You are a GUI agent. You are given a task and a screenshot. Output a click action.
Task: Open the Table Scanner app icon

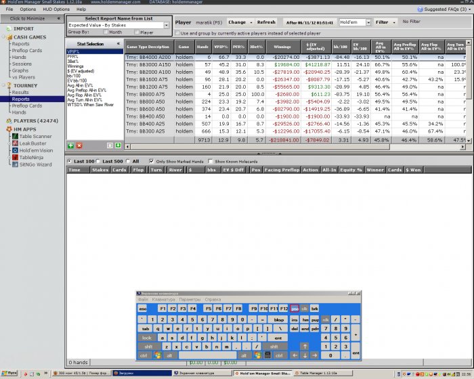pos(15,136)
